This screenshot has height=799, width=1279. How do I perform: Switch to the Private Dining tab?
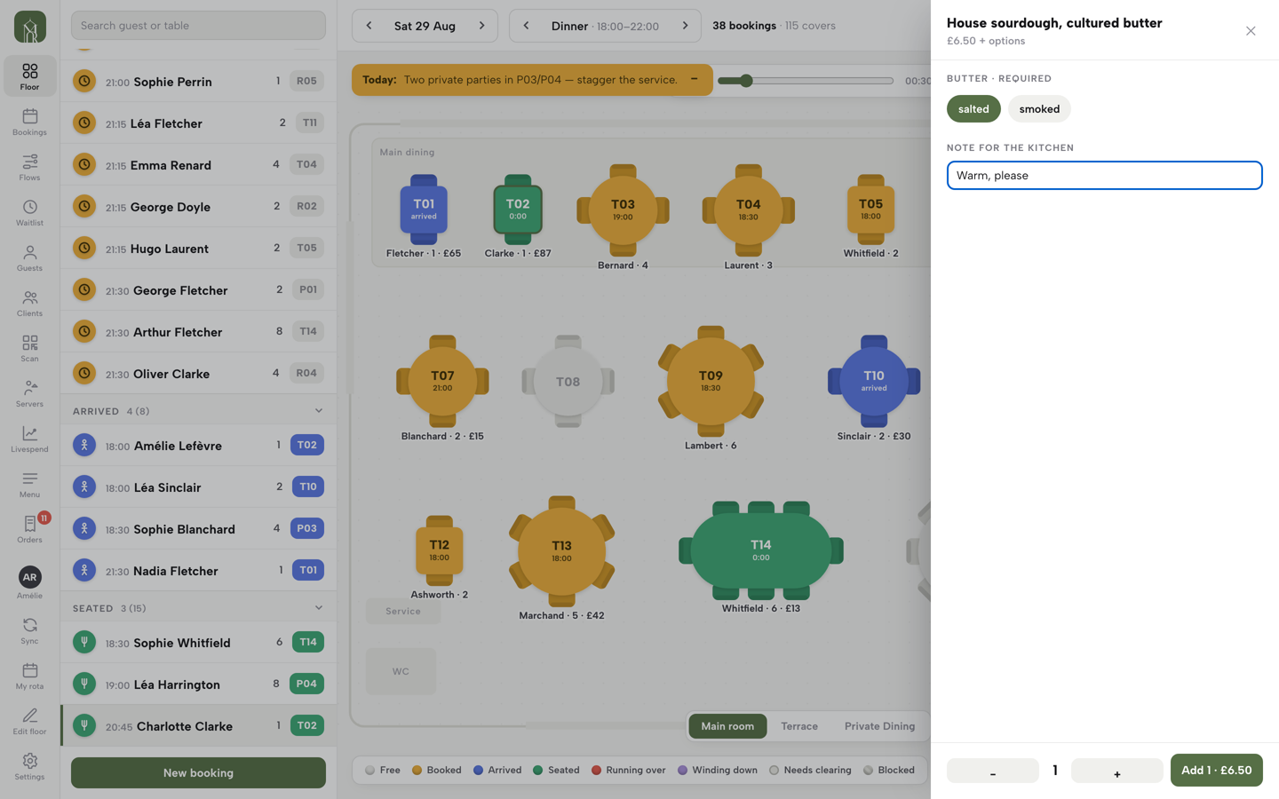(x=879, y=726)
